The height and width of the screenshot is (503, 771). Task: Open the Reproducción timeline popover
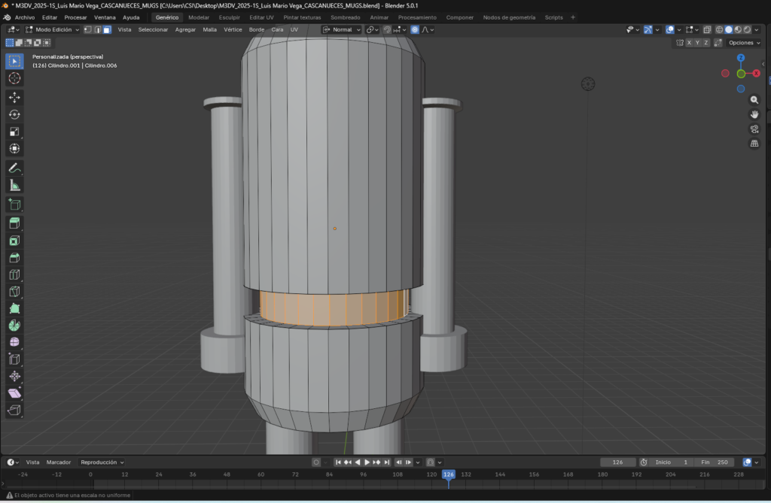[102, 462]
